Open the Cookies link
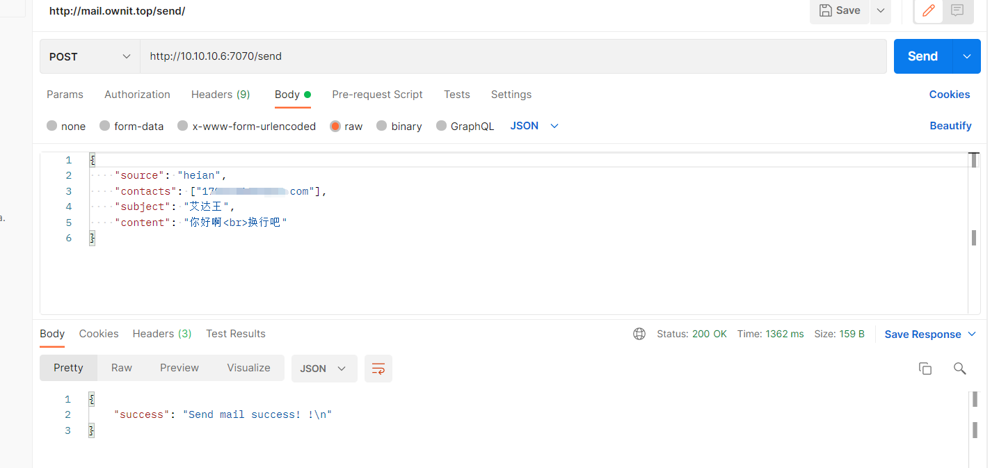The image size is (999, 468). pos(950,95)
